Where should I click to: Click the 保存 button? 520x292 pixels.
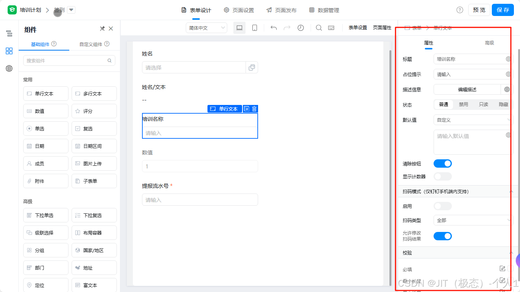503,10
